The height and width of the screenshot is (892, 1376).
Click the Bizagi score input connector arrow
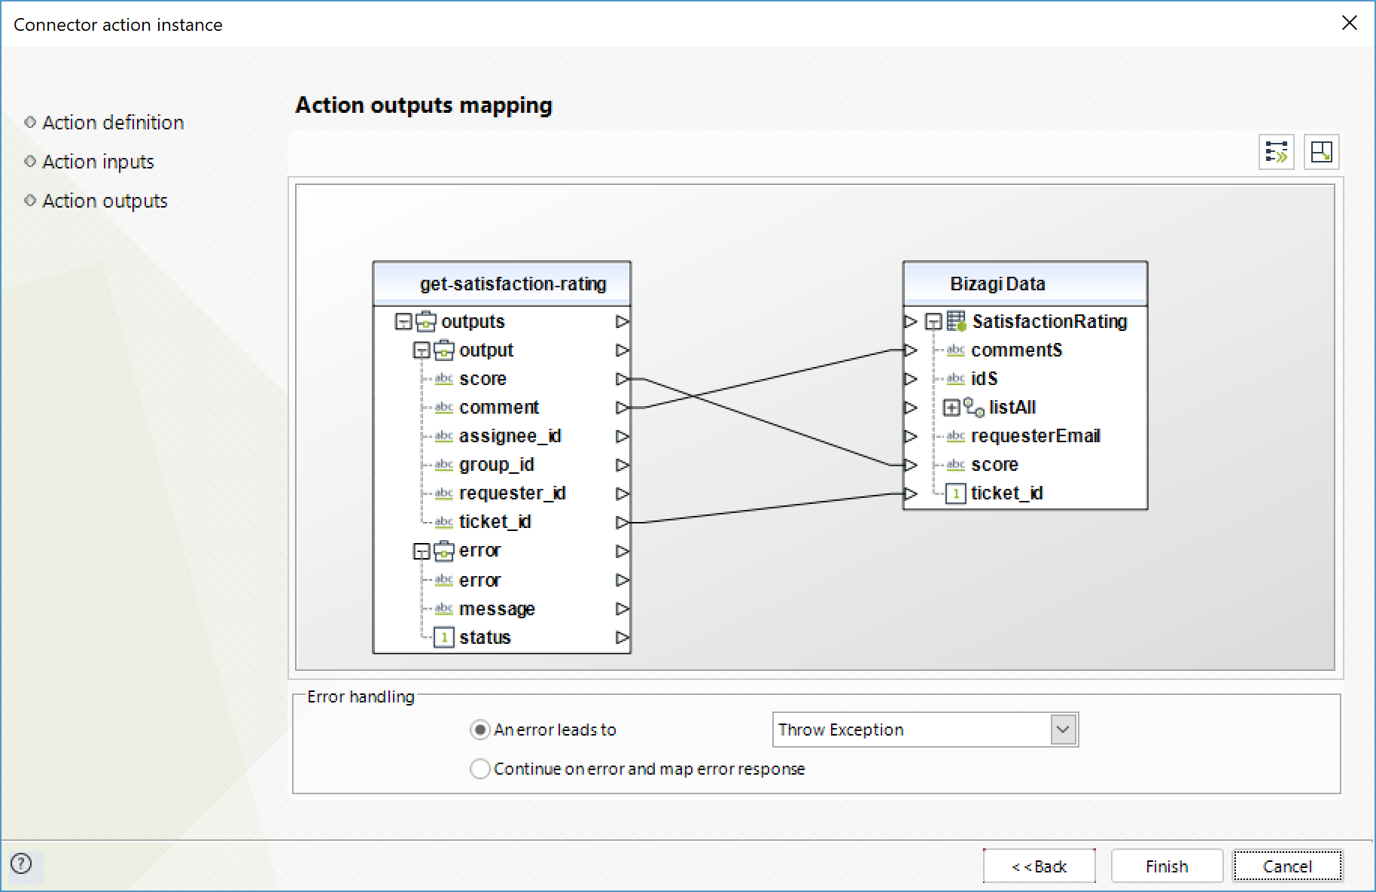click(911, 465)
